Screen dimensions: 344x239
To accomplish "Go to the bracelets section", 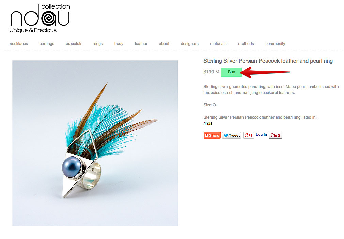I will (x=74, y=44).
